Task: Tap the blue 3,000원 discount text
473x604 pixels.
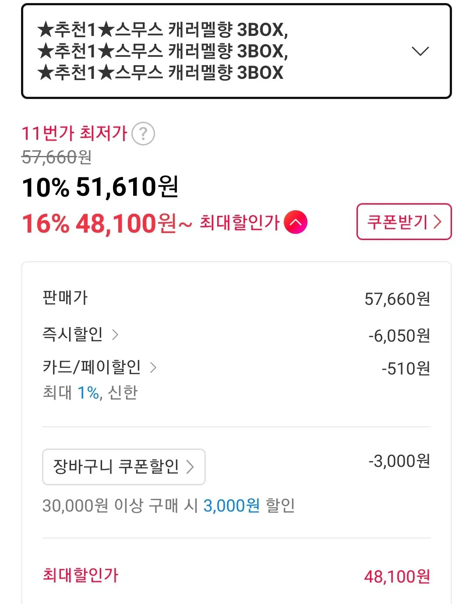Action: 231,506
